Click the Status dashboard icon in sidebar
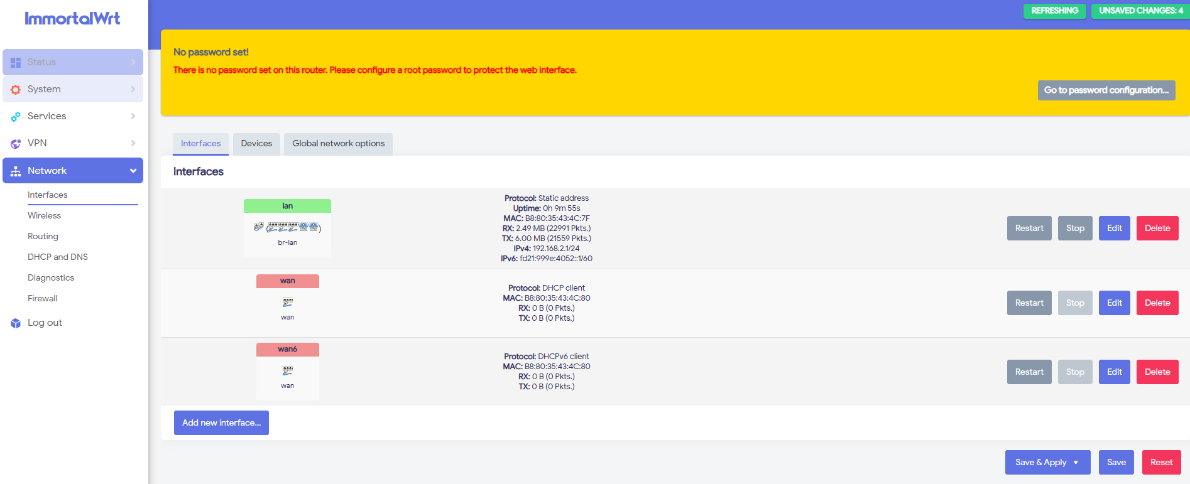 pos(16,63)
